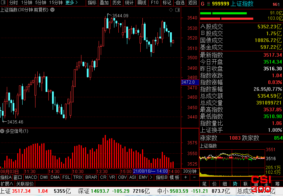Image resolution: width=283 pixels, height=196 pixels.
Task: Click the 21/08/16 14:00 time marker
Action: 151,171
